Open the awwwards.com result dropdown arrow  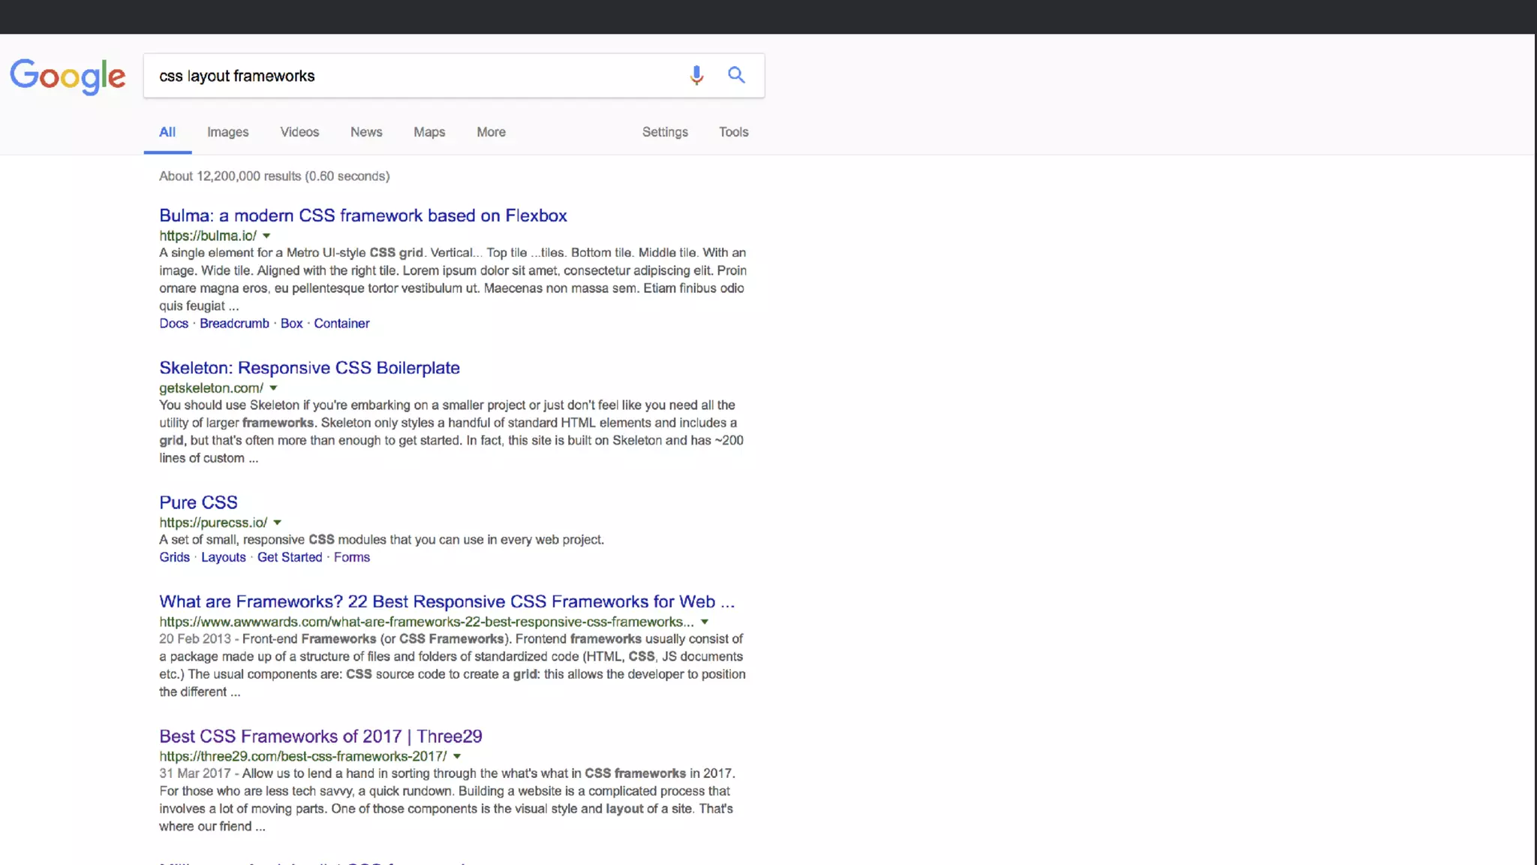705,622
